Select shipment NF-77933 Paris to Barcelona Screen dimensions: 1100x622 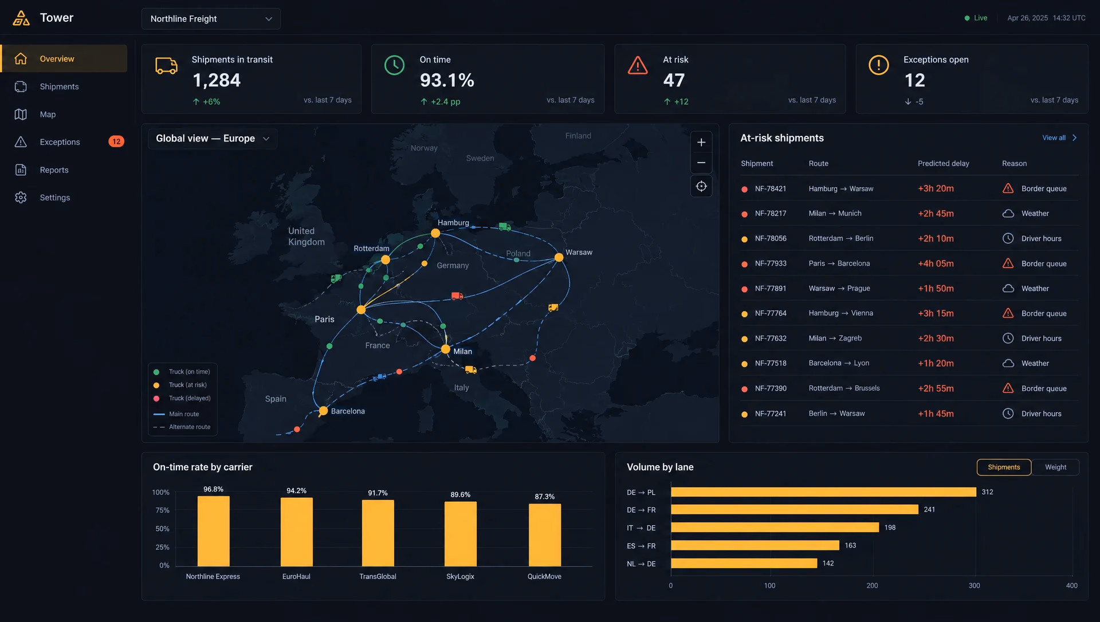[909, 263]
